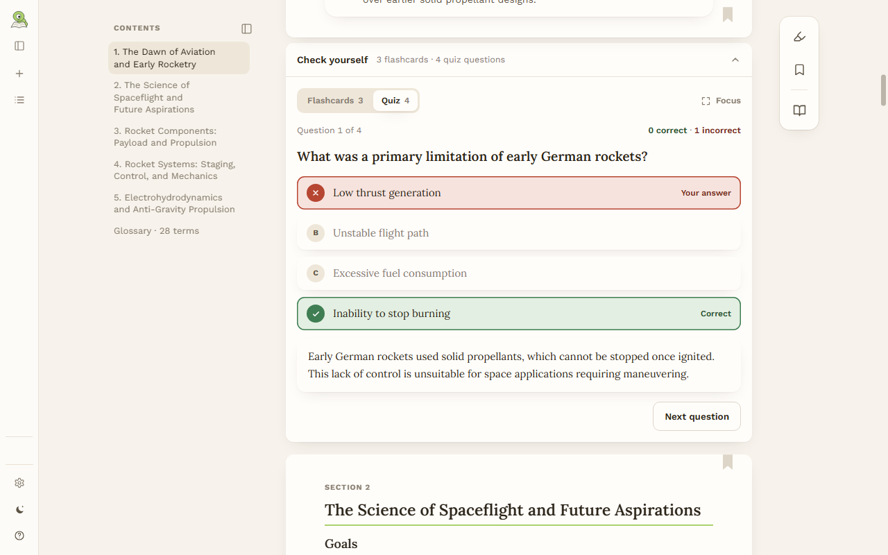The width and height of the screenshot is (888, 555).
Task: Click the quiz question text
Action: (472, 157)
